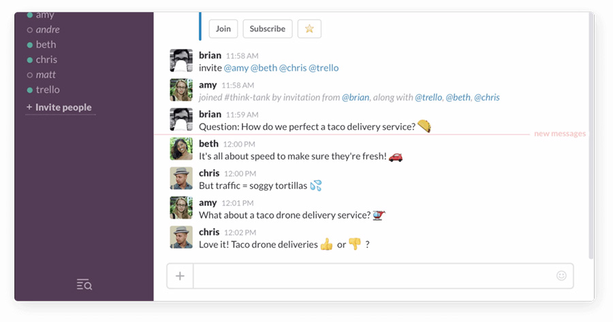Click the @chris mention in brian's invite message
The width and height of the screenshot is (613, 322).
coord(293,68)
